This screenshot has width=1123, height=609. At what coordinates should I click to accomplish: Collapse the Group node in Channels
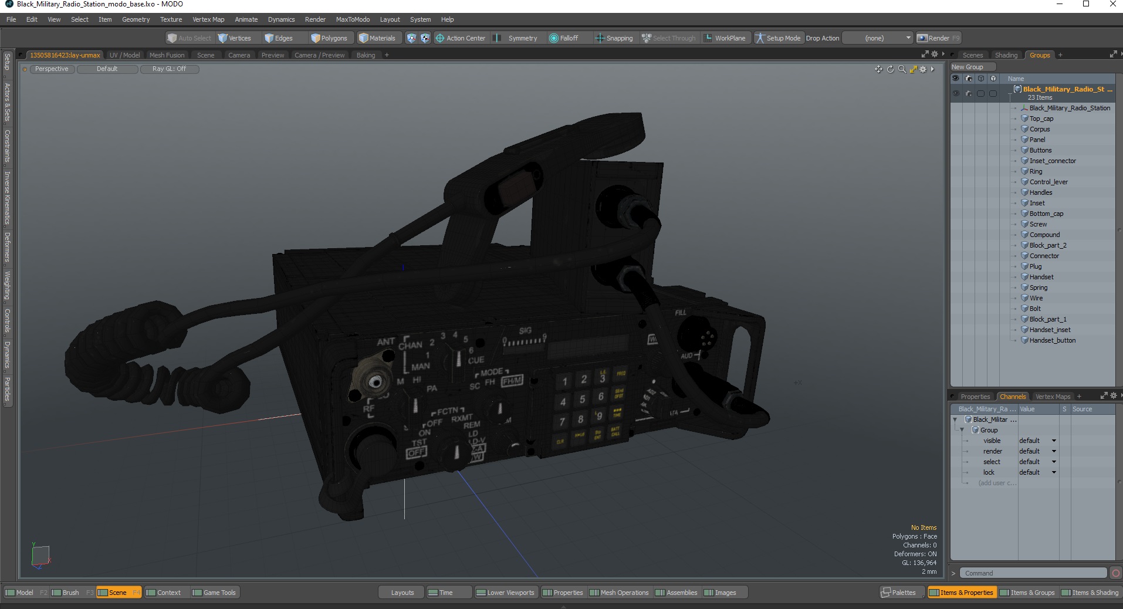pyautogui.click(x=962, y=430)
